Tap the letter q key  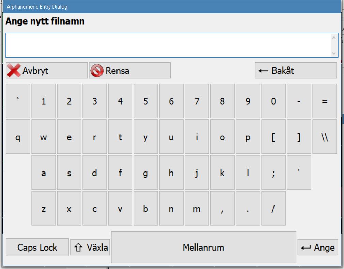tap(18, 137)
